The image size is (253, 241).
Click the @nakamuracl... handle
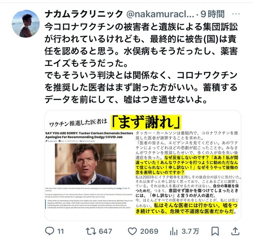coord(160,14)
